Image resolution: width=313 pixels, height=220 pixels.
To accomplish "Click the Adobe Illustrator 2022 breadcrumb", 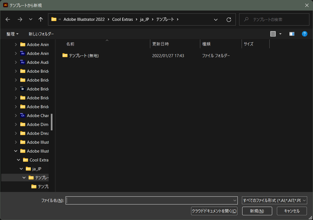I will coord(84,19).
